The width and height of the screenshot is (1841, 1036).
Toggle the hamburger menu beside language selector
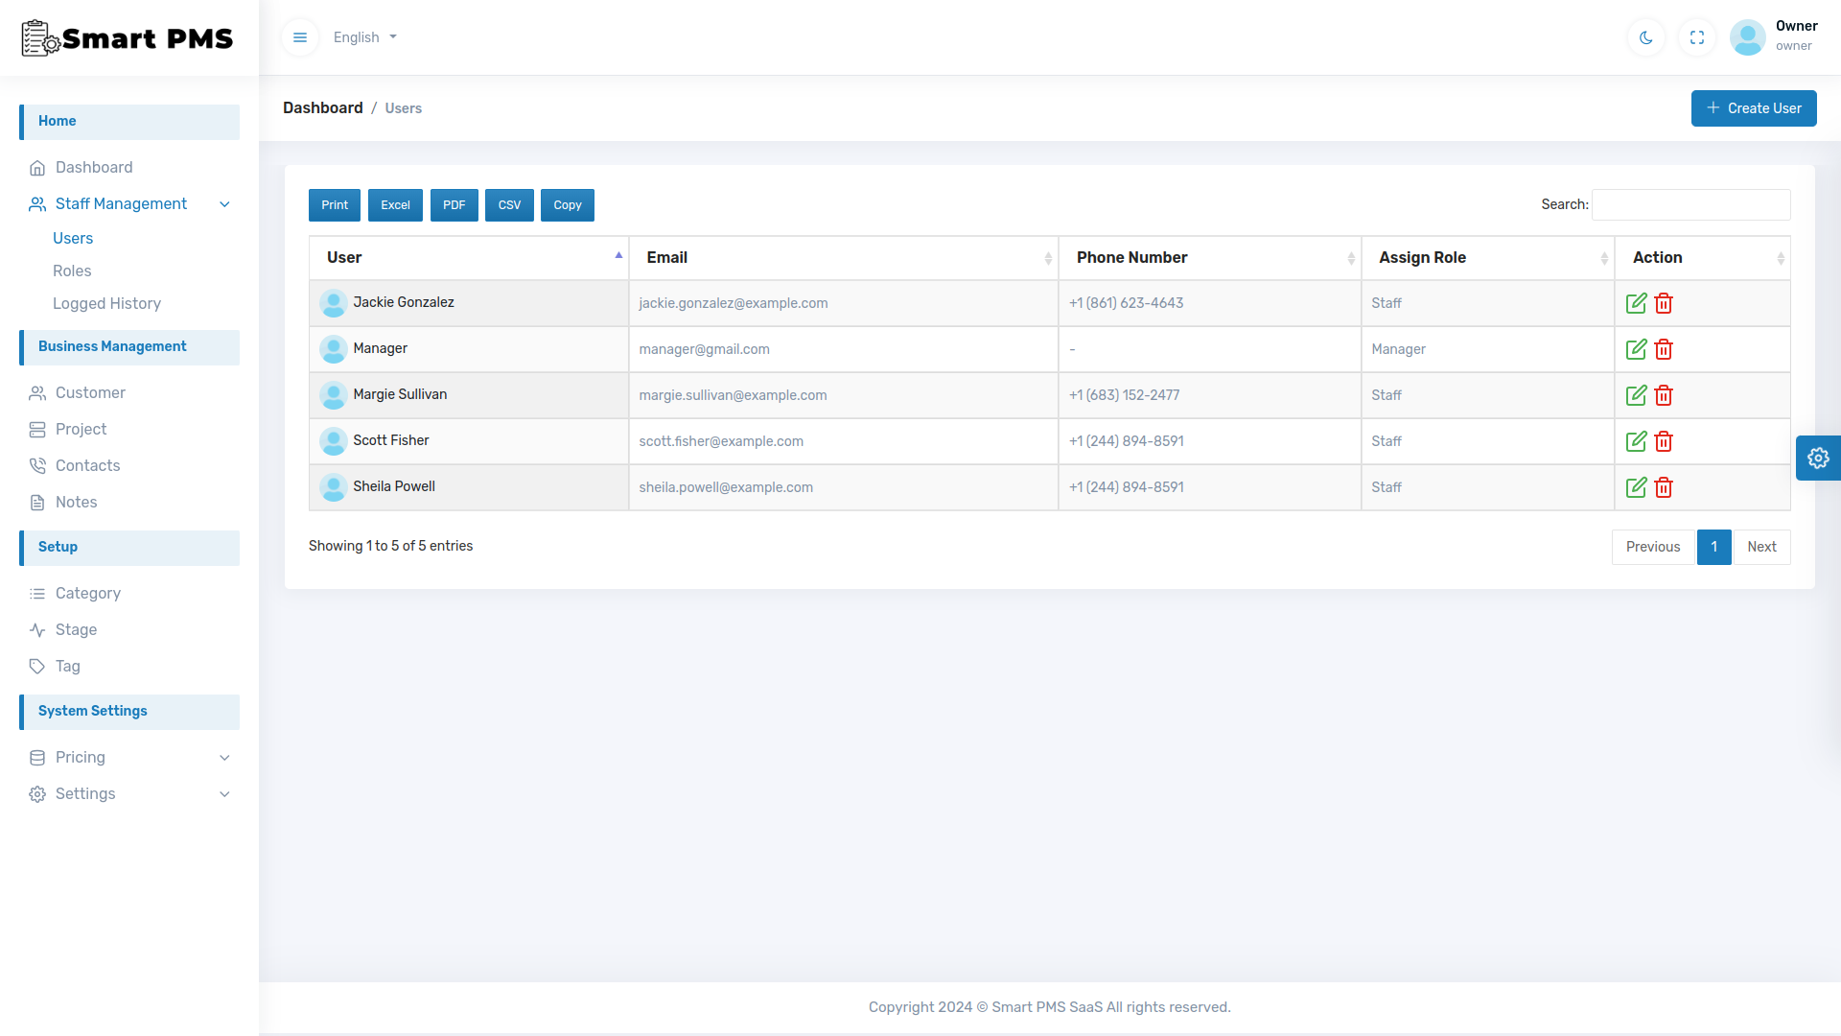click(300, 37)
